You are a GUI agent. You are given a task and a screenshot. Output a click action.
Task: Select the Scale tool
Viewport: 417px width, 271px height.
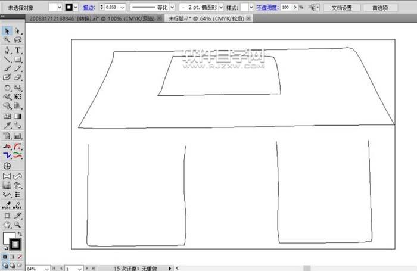[x=17, y=88]
